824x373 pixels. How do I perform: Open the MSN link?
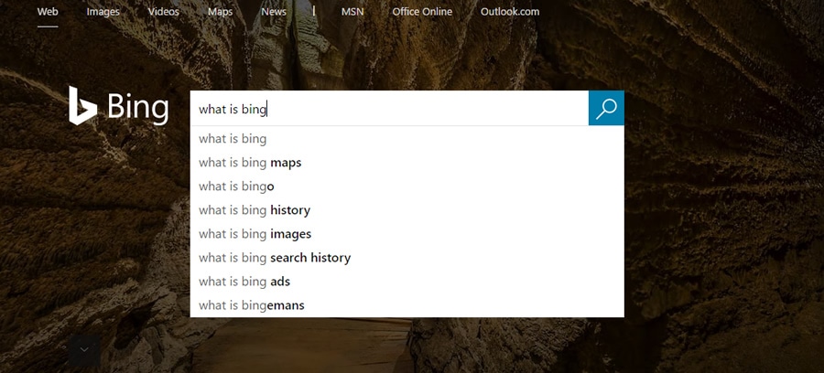click(352, 12)
